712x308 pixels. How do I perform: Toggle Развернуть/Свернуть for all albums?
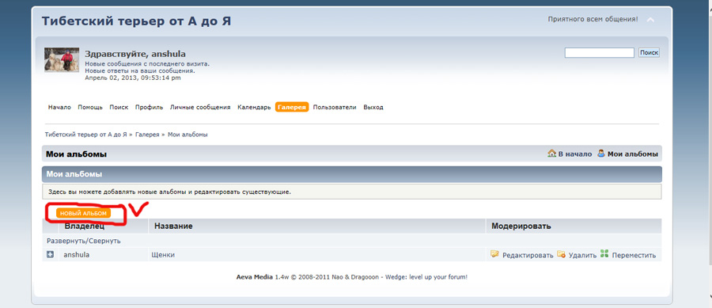point(84,241)
